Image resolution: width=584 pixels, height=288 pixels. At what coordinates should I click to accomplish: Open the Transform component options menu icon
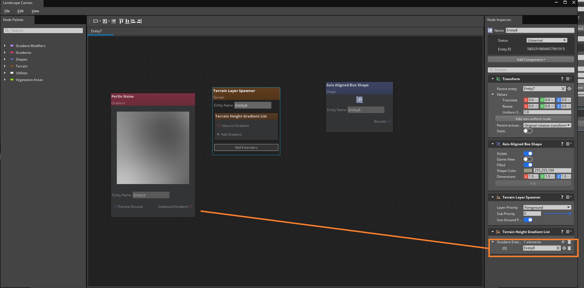(x=568, y=79)
